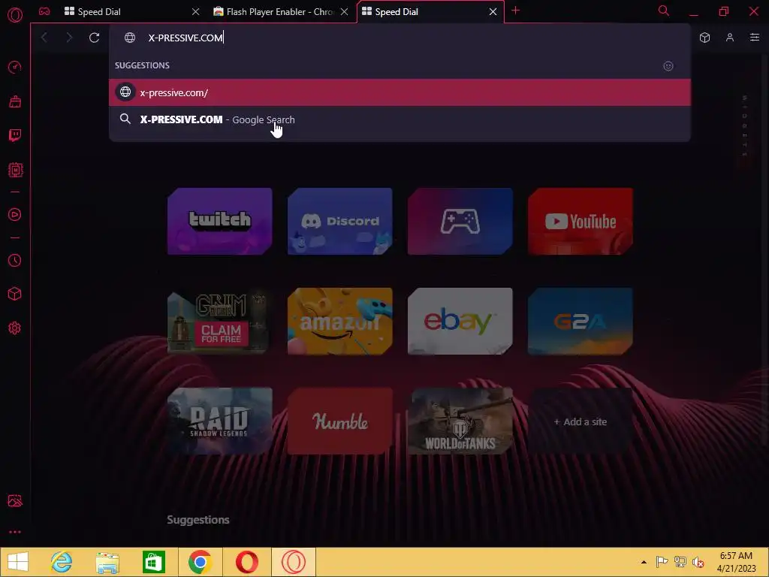Screen dimensions: 769x577
Task: Launch Google Chrome from taskbar
Action: coord(200,562)
